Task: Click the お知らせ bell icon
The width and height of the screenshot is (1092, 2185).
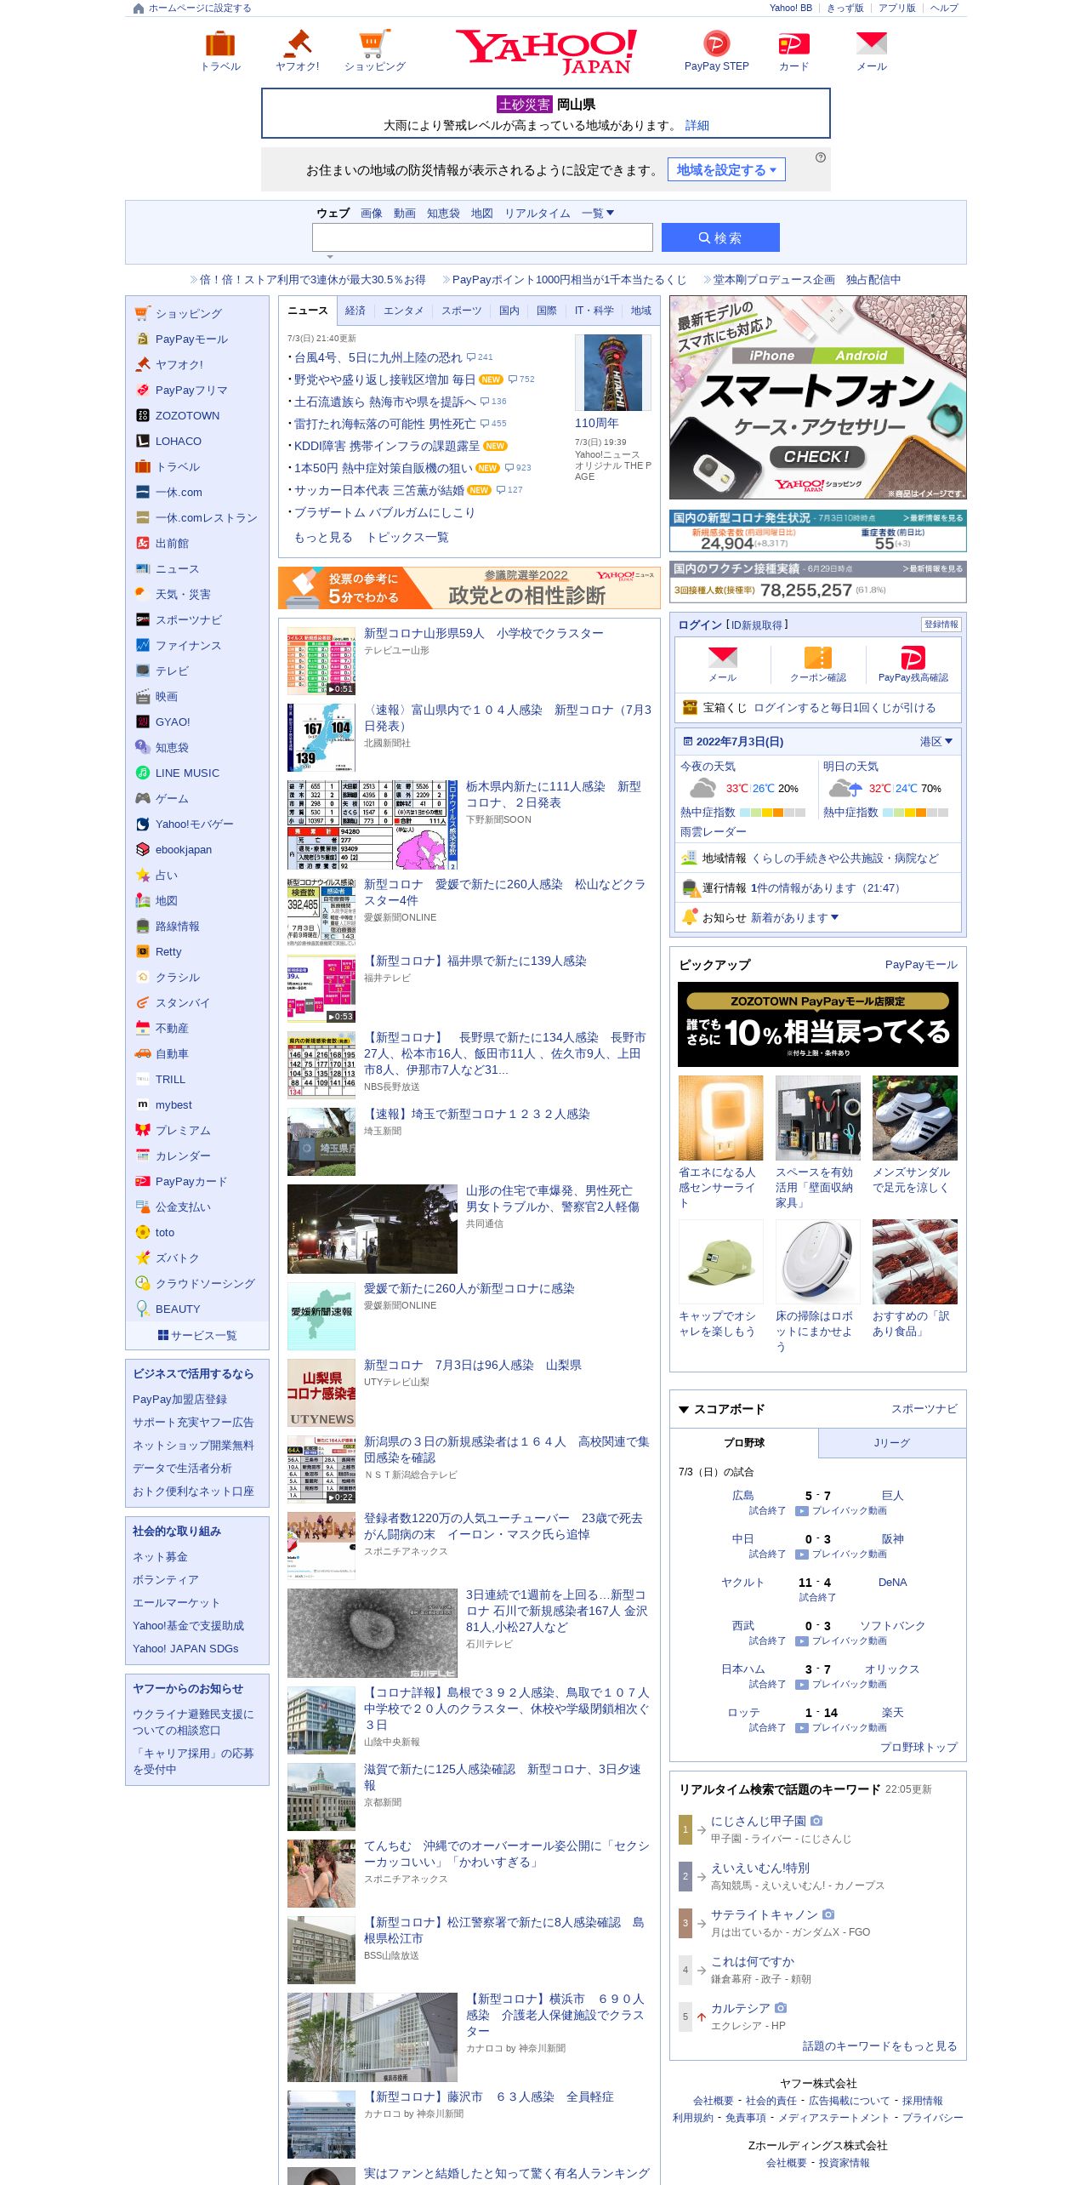Action: 690,917
